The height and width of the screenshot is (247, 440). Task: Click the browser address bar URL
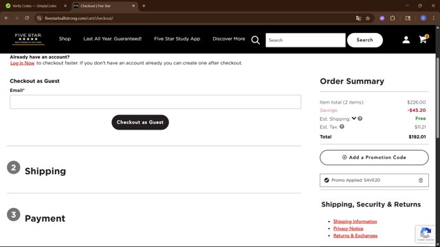point(79,19)
